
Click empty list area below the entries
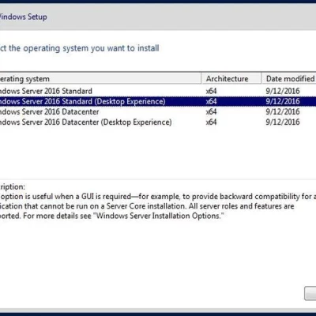click(x=158, y=152)
